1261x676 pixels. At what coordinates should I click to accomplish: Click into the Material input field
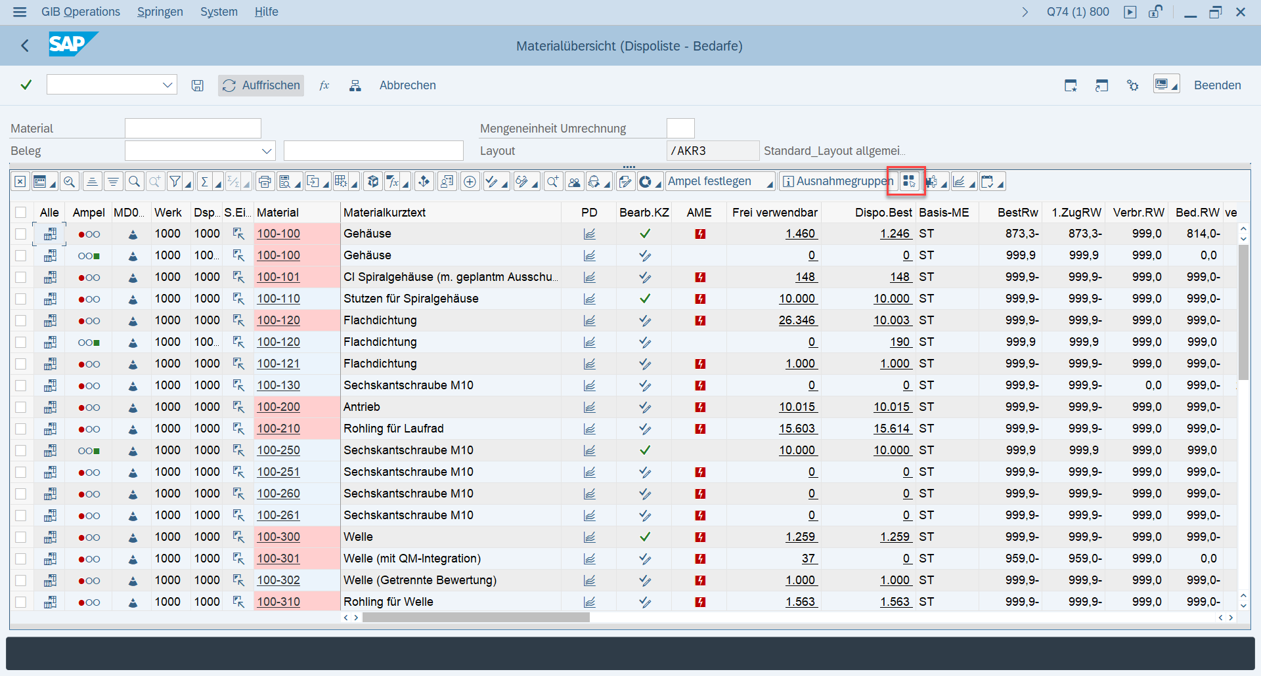pyautogui.click(x=192, y=129)
